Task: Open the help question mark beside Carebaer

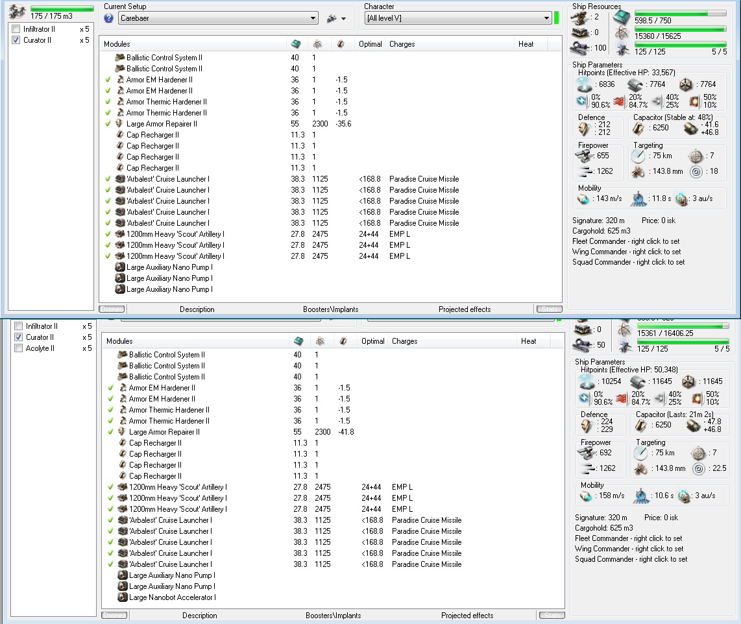Action: pyautogui.click(x=109, y=18)
